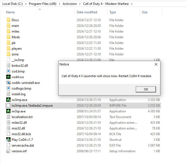Click the Notice dialog title
The image size is (187, 165).
tap(64, 64)
